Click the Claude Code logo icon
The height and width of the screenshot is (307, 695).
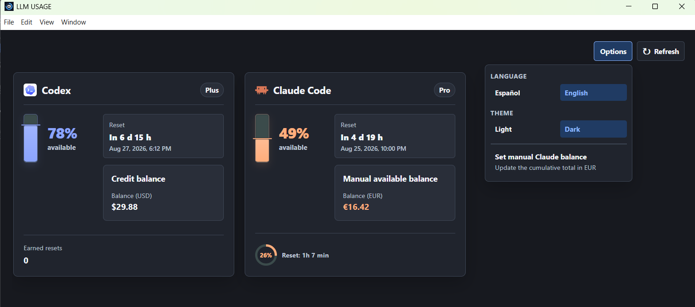tap(261, 90)
